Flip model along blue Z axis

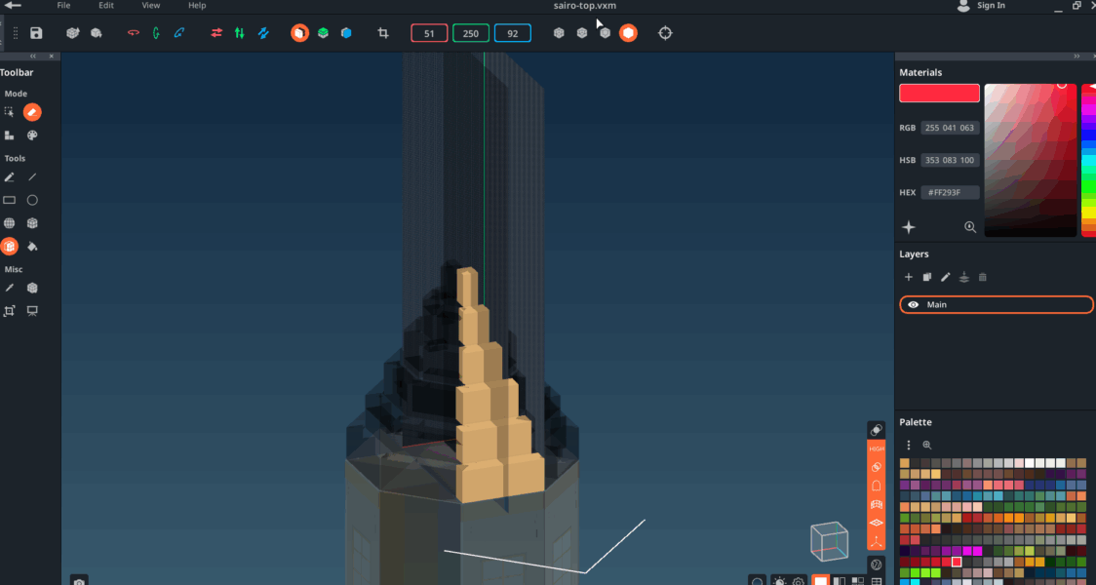(263, 33)
